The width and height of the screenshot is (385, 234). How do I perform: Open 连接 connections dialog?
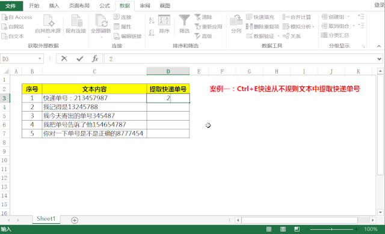click(x=123, y=17)
